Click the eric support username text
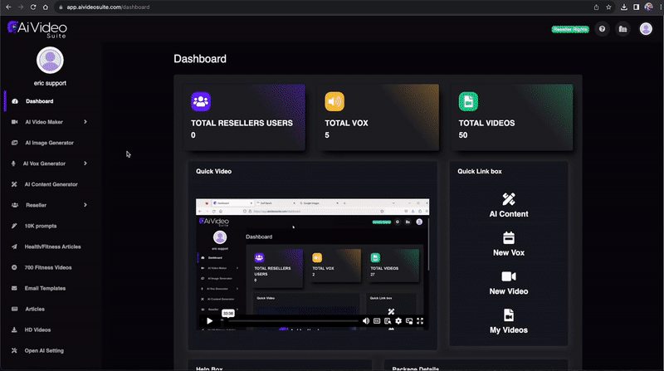This screenshot has height=371, width=664. click(x=50, y=83)
